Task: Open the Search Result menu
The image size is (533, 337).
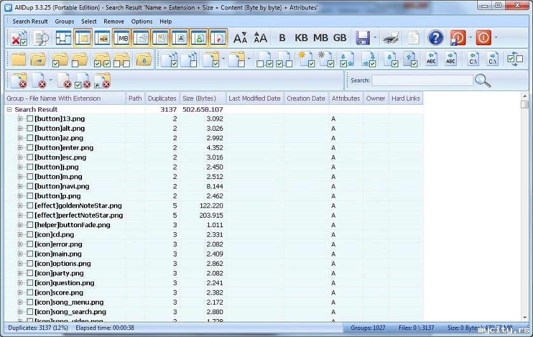Action: coord(30,22)
